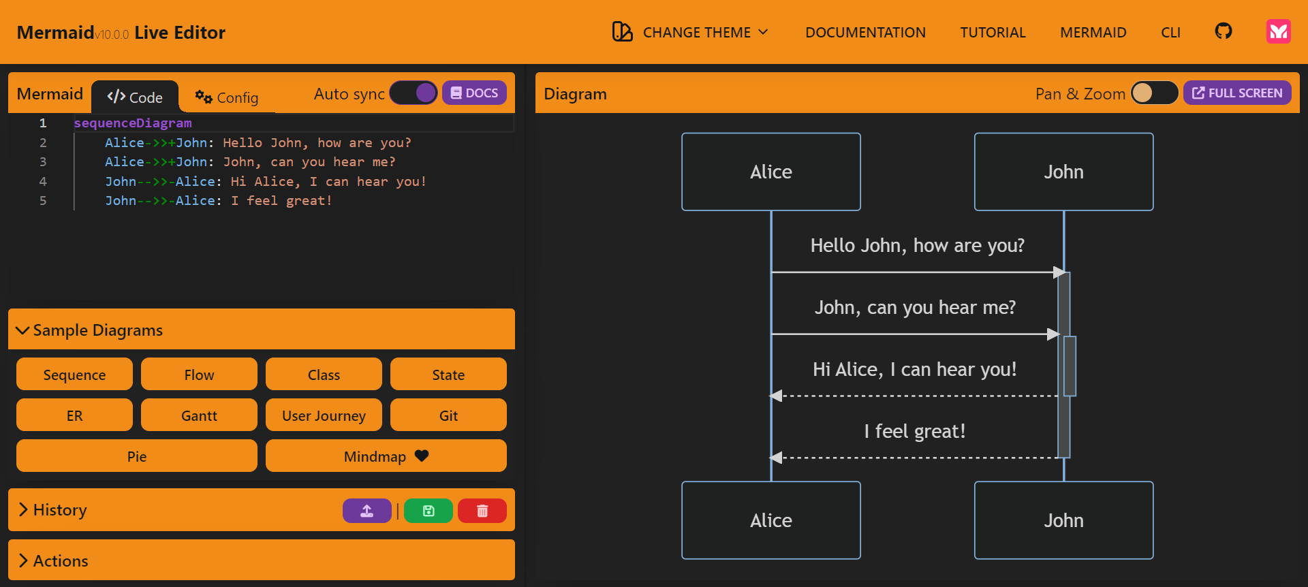Collapse the Sample Diagrams section
The width and height of the screenshot is (1308, 587).
click(x=262, y=330)
